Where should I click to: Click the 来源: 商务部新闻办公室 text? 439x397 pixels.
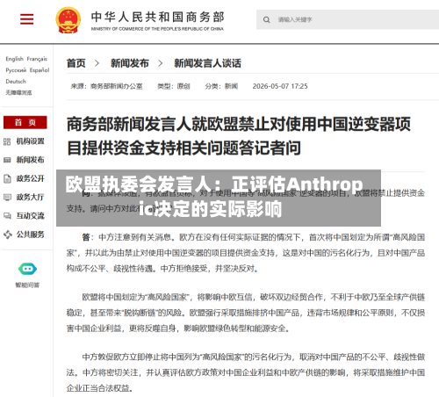(x=106, y=86)
